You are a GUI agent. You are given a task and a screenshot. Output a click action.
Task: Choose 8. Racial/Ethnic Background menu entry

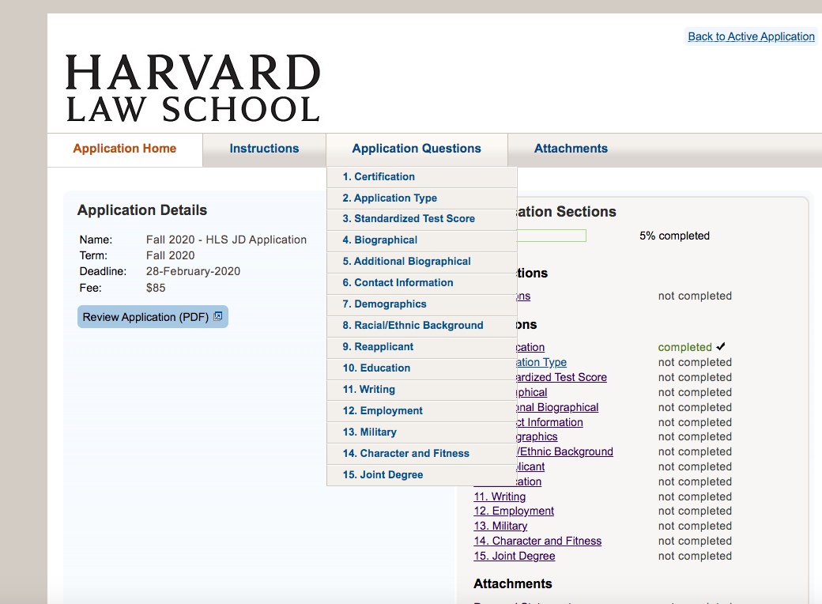[421, 326]
